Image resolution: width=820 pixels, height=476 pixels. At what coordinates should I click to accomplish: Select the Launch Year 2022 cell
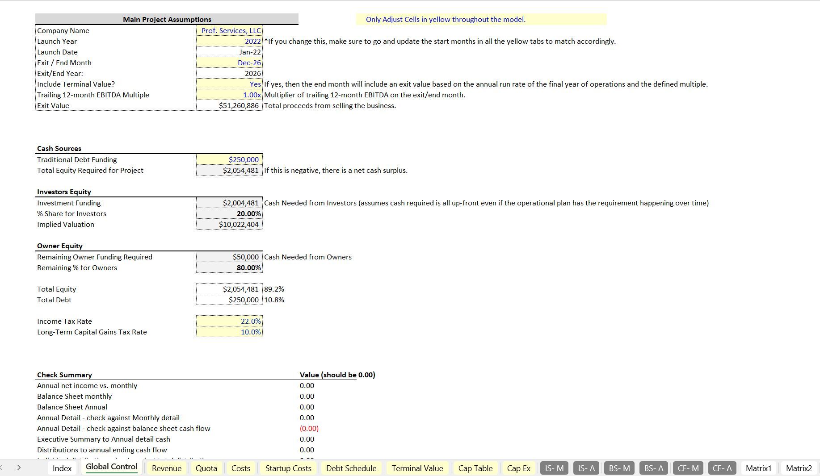(229, 41)
